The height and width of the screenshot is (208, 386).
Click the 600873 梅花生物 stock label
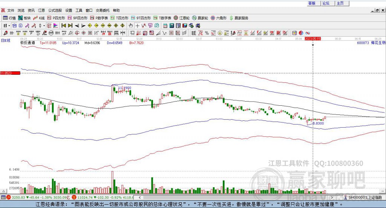pos(371,43)
